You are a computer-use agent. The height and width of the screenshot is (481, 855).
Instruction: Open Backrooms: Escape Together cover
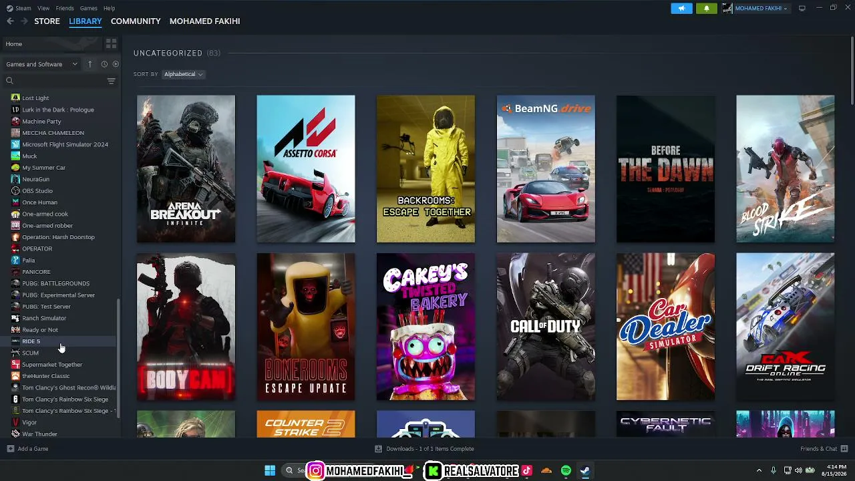pos(425,169)
